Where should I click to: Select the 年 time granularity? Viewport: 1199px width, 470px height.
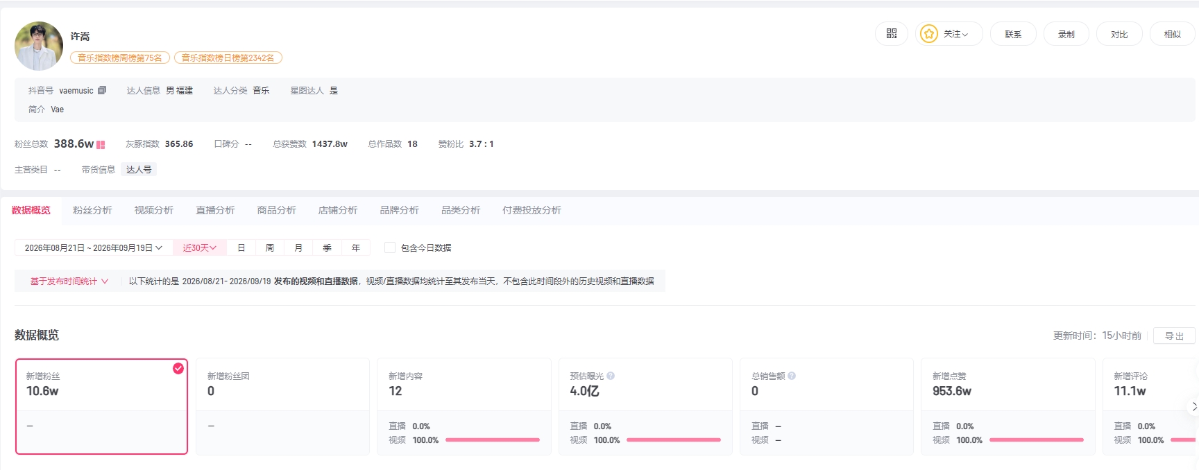[356, 247]
